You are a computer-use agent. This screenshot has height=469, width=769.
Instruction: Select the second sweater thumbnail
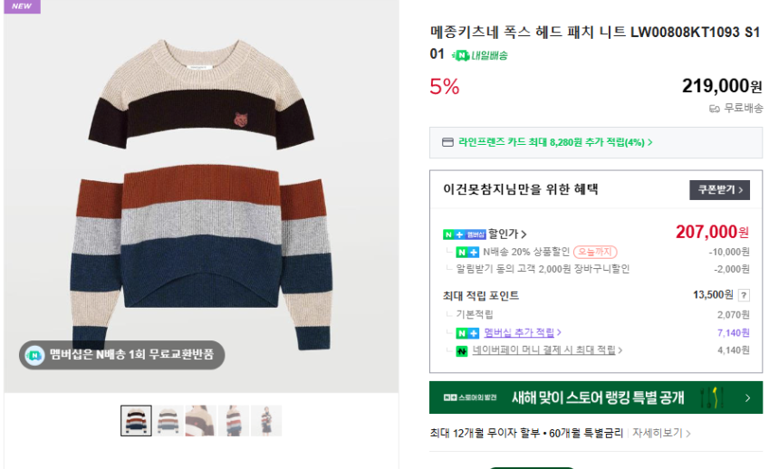tap(168, 420)
